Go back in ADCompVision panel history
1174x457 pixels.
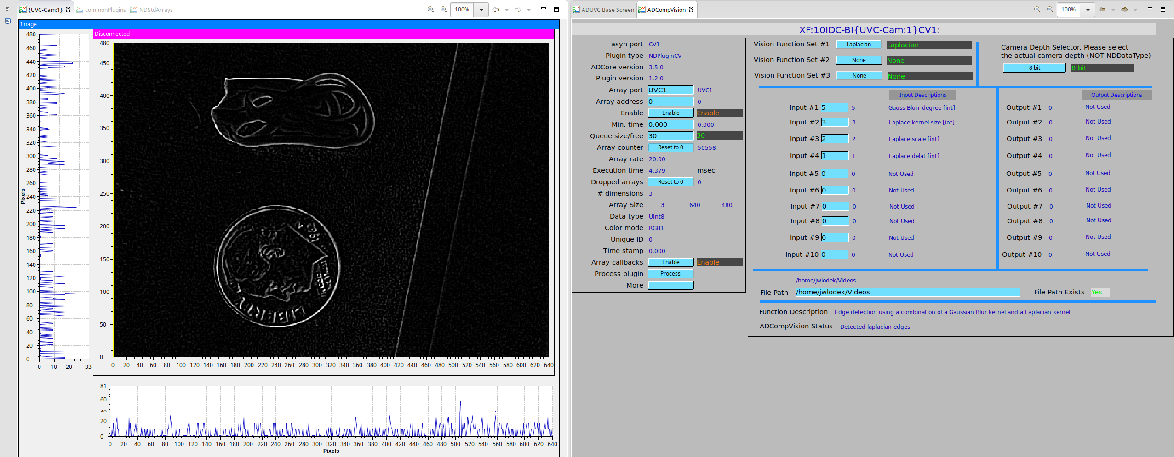coord(1102,10)
